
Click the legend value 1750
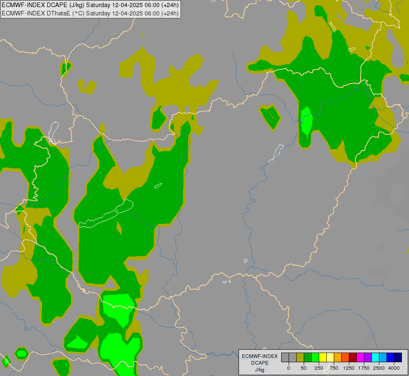[364, 368]
